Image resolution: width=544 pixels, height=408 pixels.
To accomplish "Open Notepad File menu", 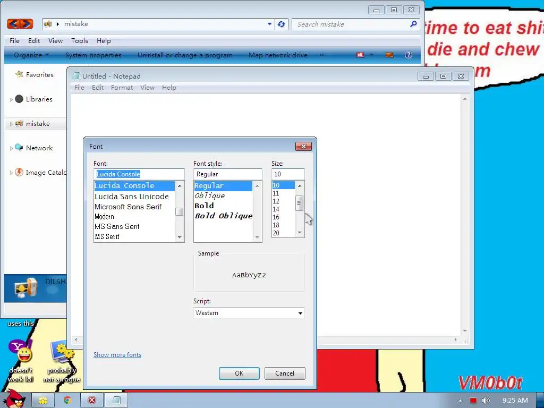I will coord(79,88).
